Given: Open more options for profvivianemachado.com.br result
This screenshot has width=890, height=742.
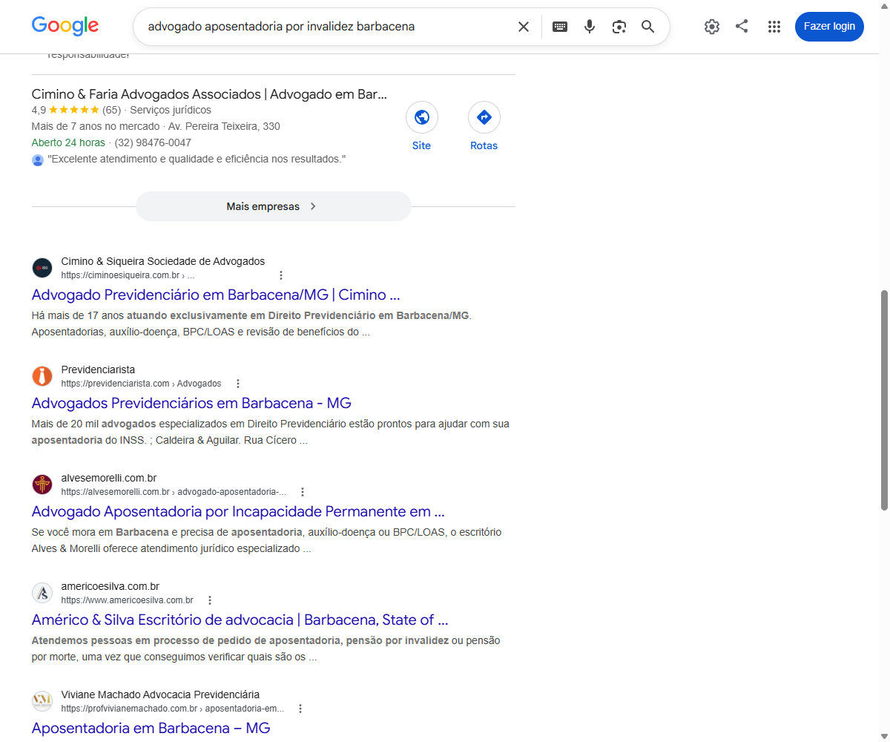Looking at the screenshot, I should pyautogui.click(x=300, y=709).
